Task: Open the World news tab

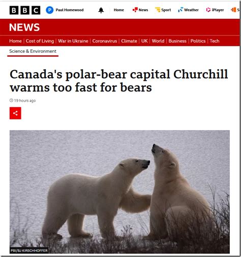Action: tap(158, 41)
